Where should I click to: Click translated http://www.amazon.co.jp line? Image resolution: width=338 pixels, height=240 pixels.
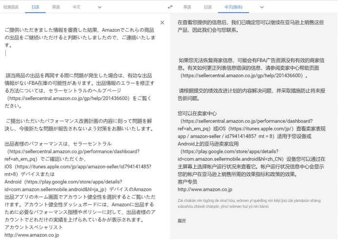pos(205,190)
